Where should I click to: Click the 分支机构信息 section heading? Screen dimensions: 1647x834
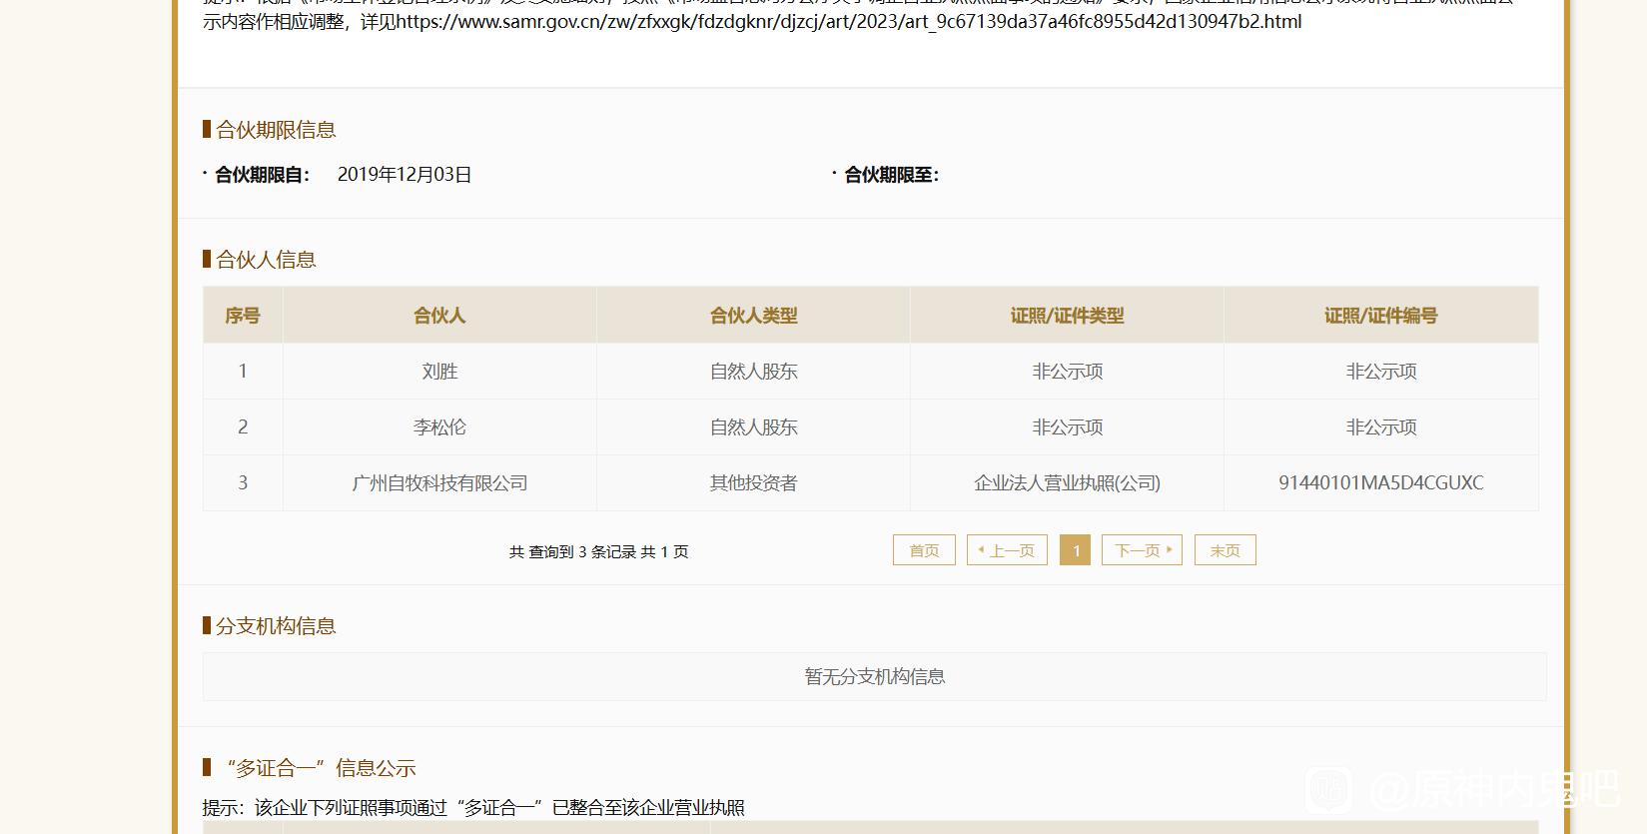tap(276, 626)
